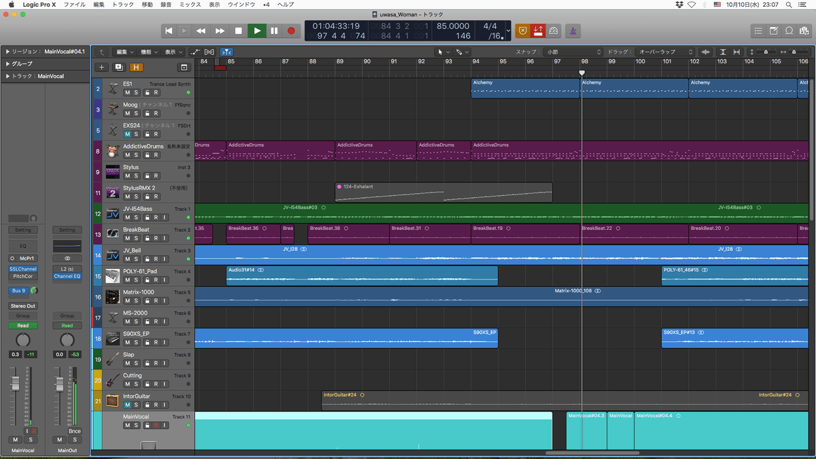
Task: Click the Slap bass guitar track icon
Action: pyautogui.click(x=112, y=359)
